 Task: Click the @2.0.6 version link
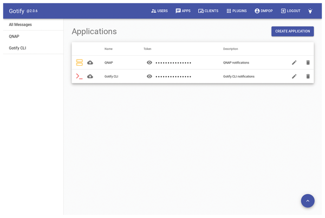[x=32, y=11]
